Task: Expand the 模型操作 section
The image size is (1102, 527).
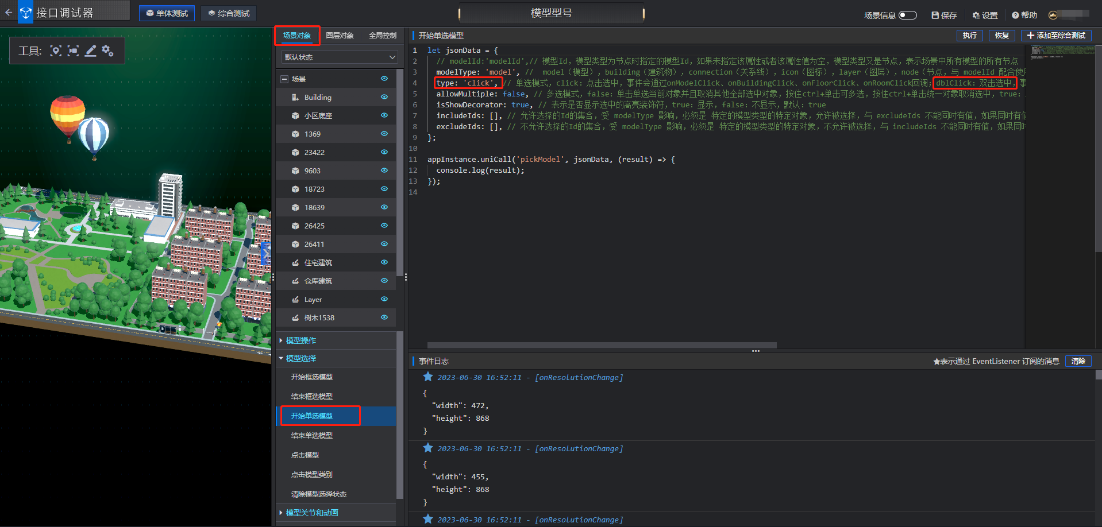Action: (300, 340)
